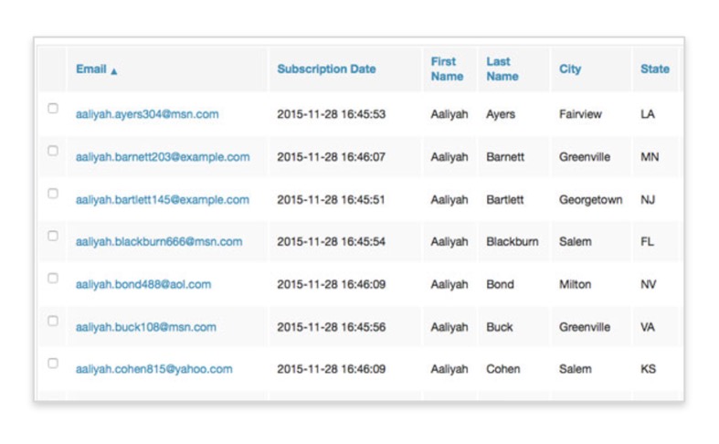Sort table by Subscription Date header

pyautogui.click(x=326, y=69)
